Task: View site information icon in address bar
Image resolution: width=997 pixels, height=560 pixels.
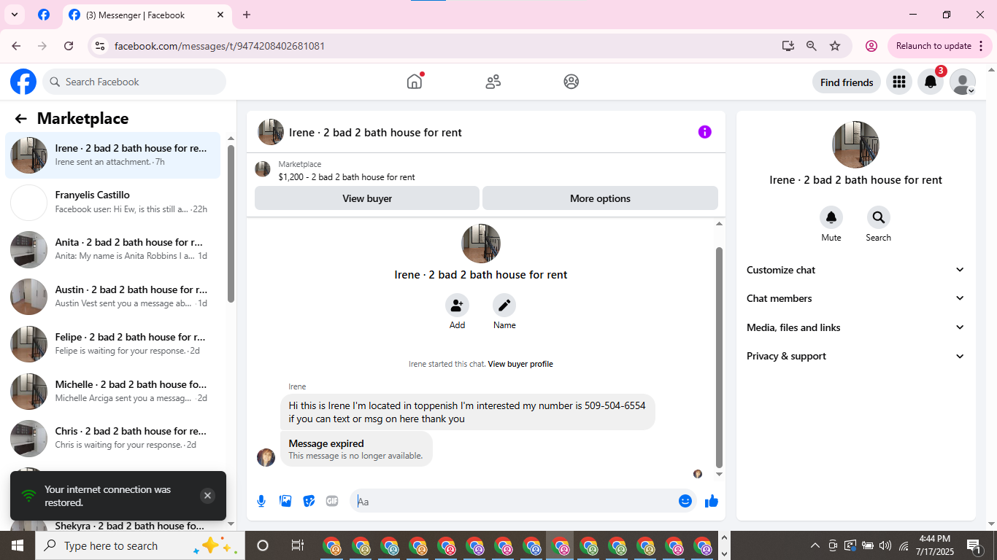Action: (x=100, y=46)
